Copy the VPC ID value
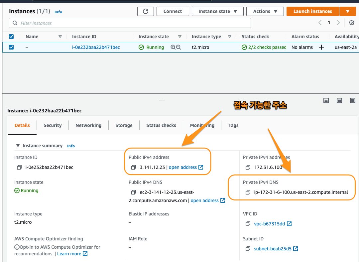Image resolution: width=359 pixels, height=262 pixels. point(248,224)
